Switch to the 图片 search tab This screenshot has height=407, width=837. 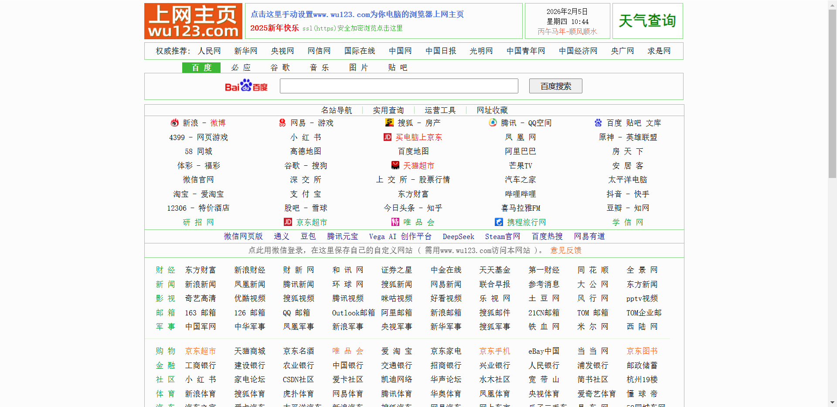pos(358,67)
